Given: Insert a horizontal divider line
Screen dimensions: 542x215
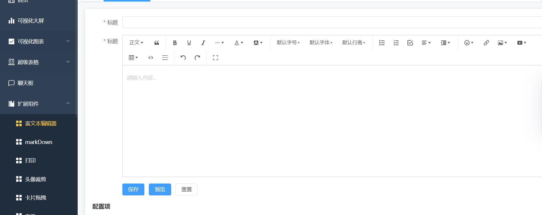Looking at the screenshot, I should [165, 58].
